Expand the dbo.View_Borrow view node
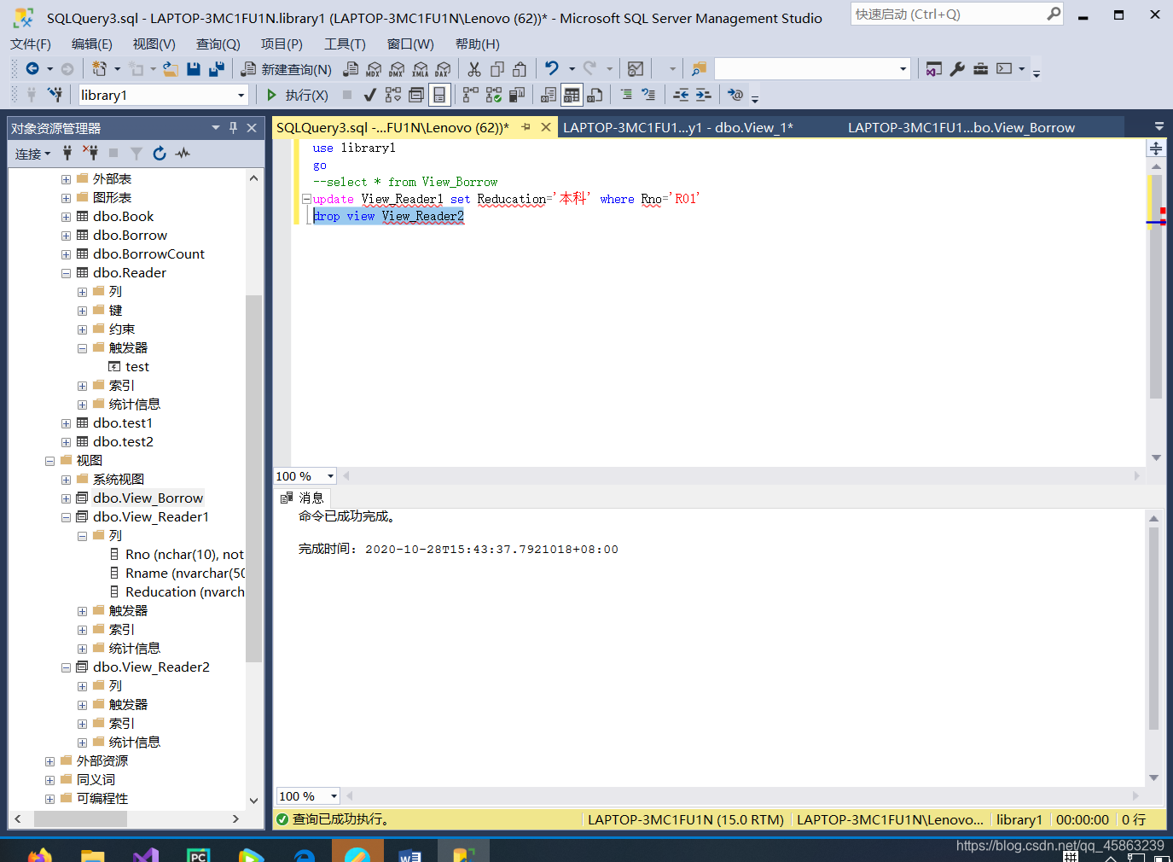Screen dimensions: 1173x862 [x=67, y=498]
